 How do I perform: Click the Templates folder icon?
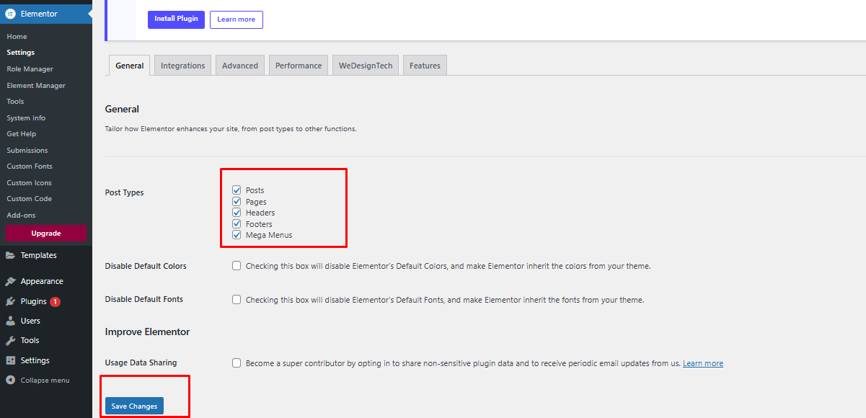tap(11, 255)
